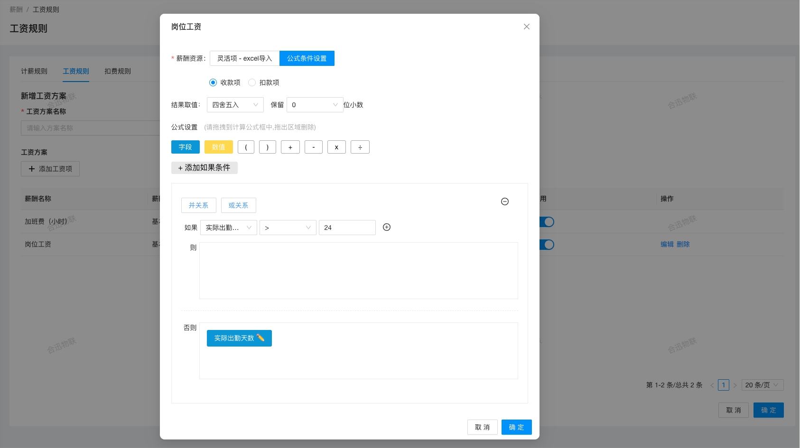Click the 添加如果条件 button

204,168
